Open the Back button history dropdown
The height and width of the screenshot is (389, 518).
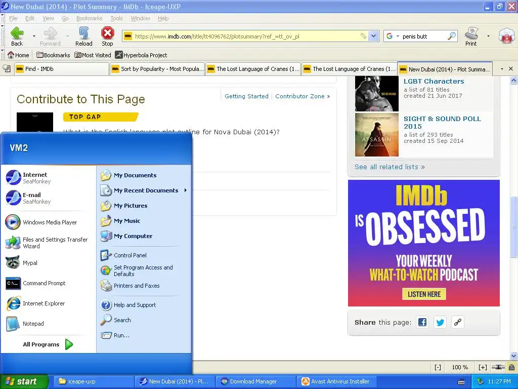click(34, 36)
